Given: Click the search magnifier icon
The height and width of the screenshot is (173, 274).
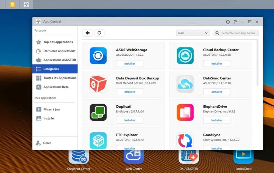Looking at the screenshot, I should [x=217, y=33].
